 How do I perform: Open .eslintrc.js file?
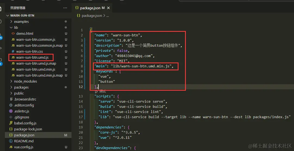21,111
